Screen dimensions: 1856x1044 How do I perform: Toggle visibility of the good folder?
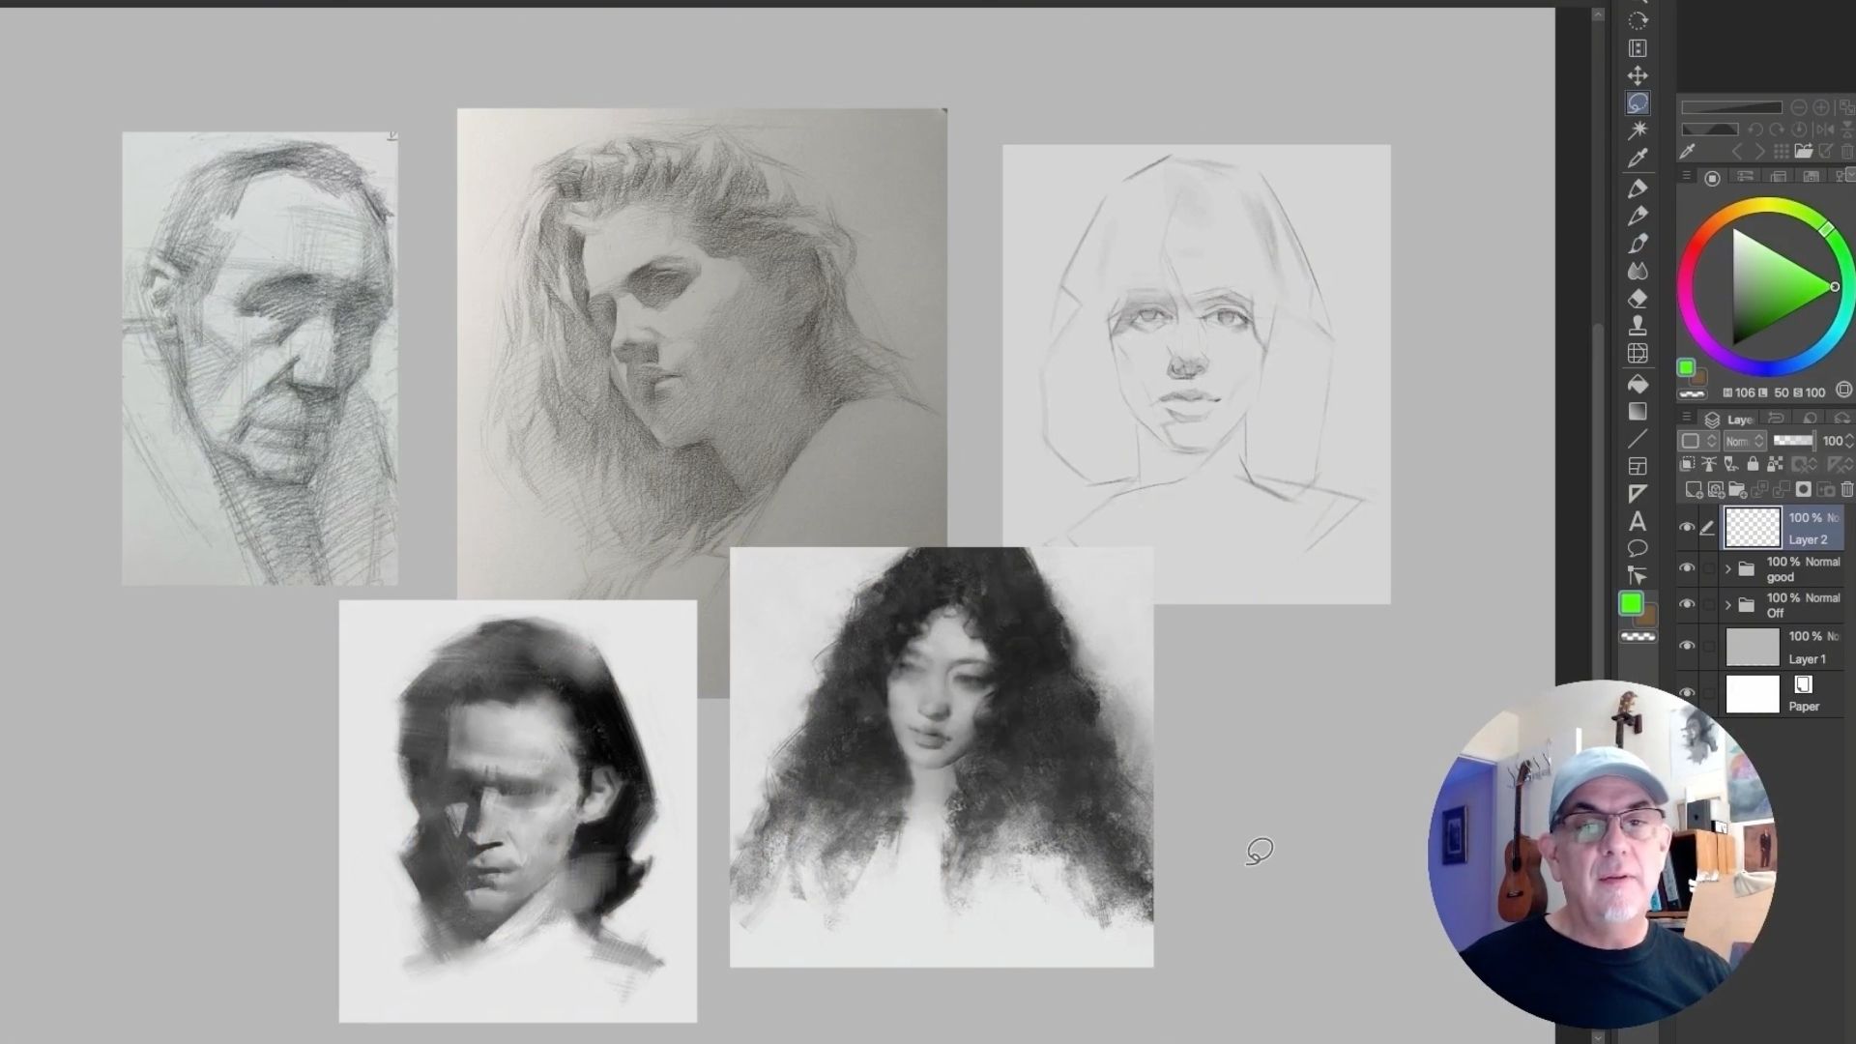(1687, 568)
